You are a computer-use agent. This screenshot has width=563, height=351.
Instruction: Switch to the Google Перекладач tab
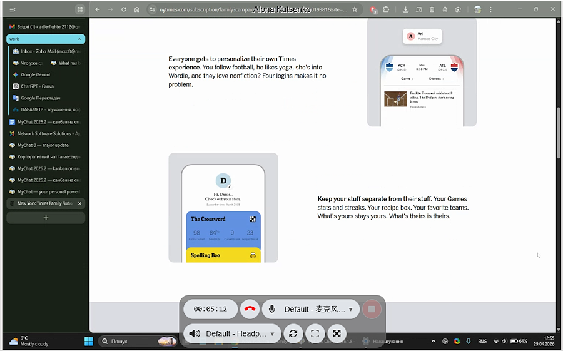48,98
